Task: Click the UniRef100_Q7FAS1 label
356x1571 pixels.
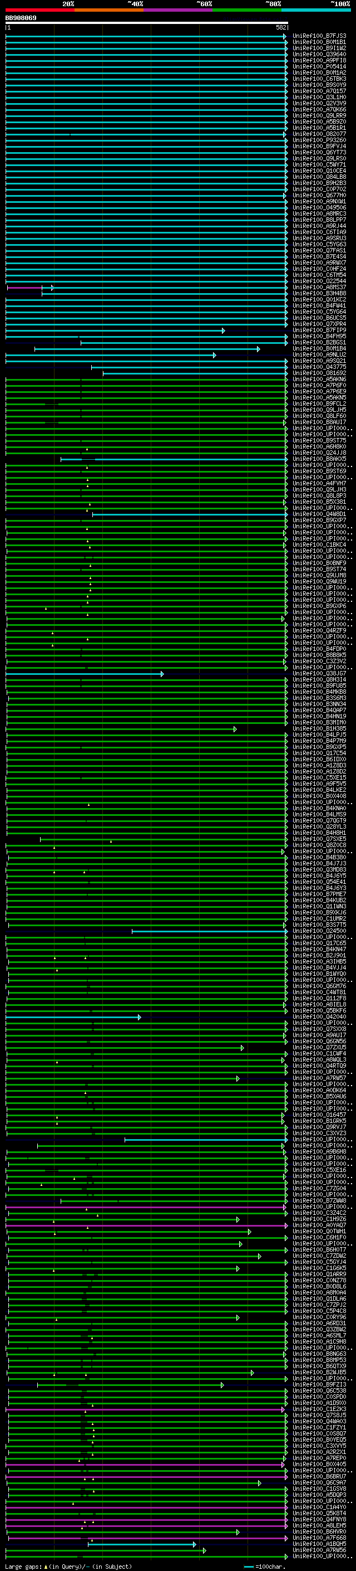Action: (319, 251)
